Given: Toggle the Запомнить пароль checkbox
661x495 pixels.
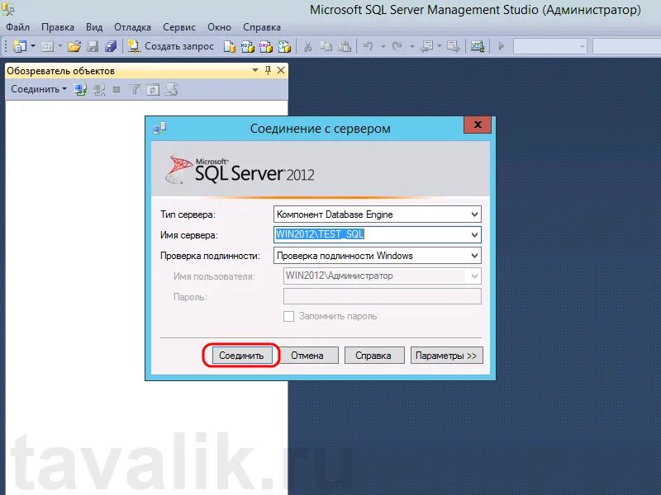Looking at the screenshot, I should 288,316.
